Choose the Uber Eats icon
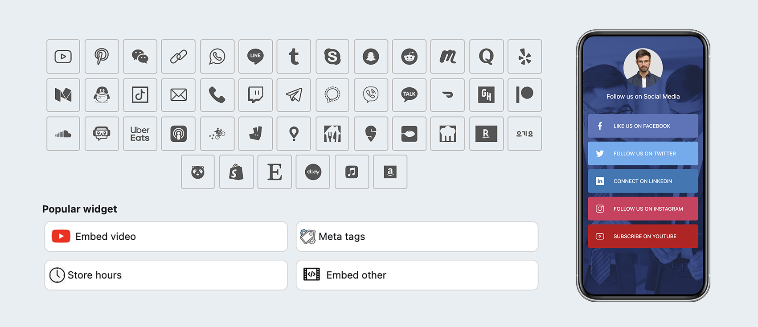The image size is (758, 327). [140, 134]
